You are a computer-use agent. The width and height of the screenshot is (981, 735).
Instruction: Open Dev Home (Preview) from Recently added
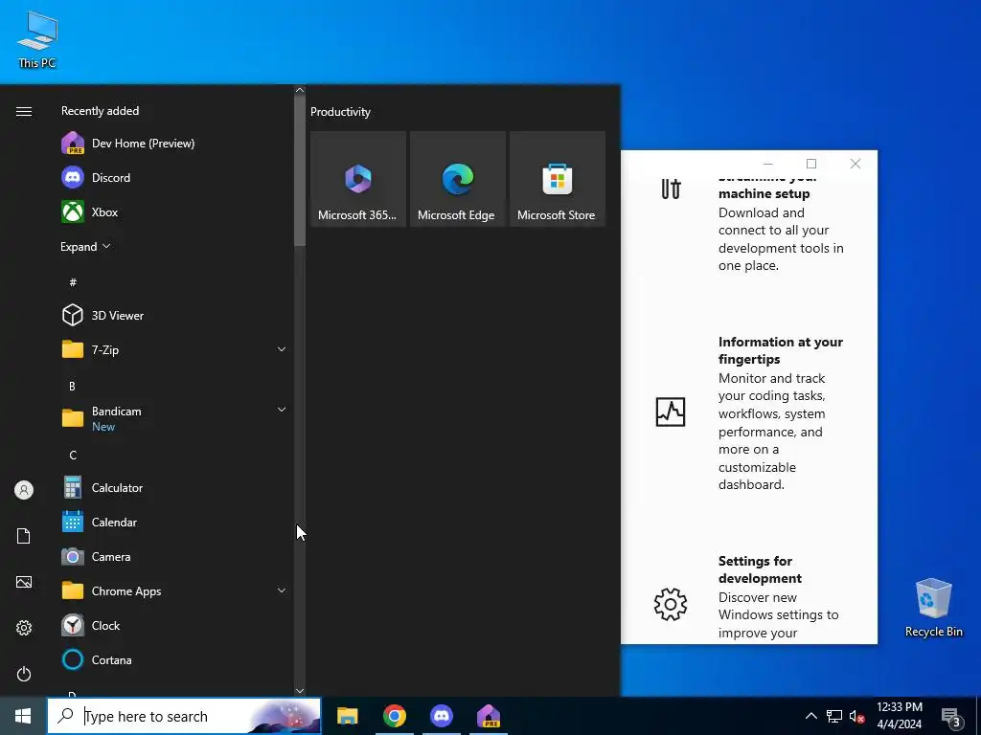pyautogui.click(x=176, y=144)
